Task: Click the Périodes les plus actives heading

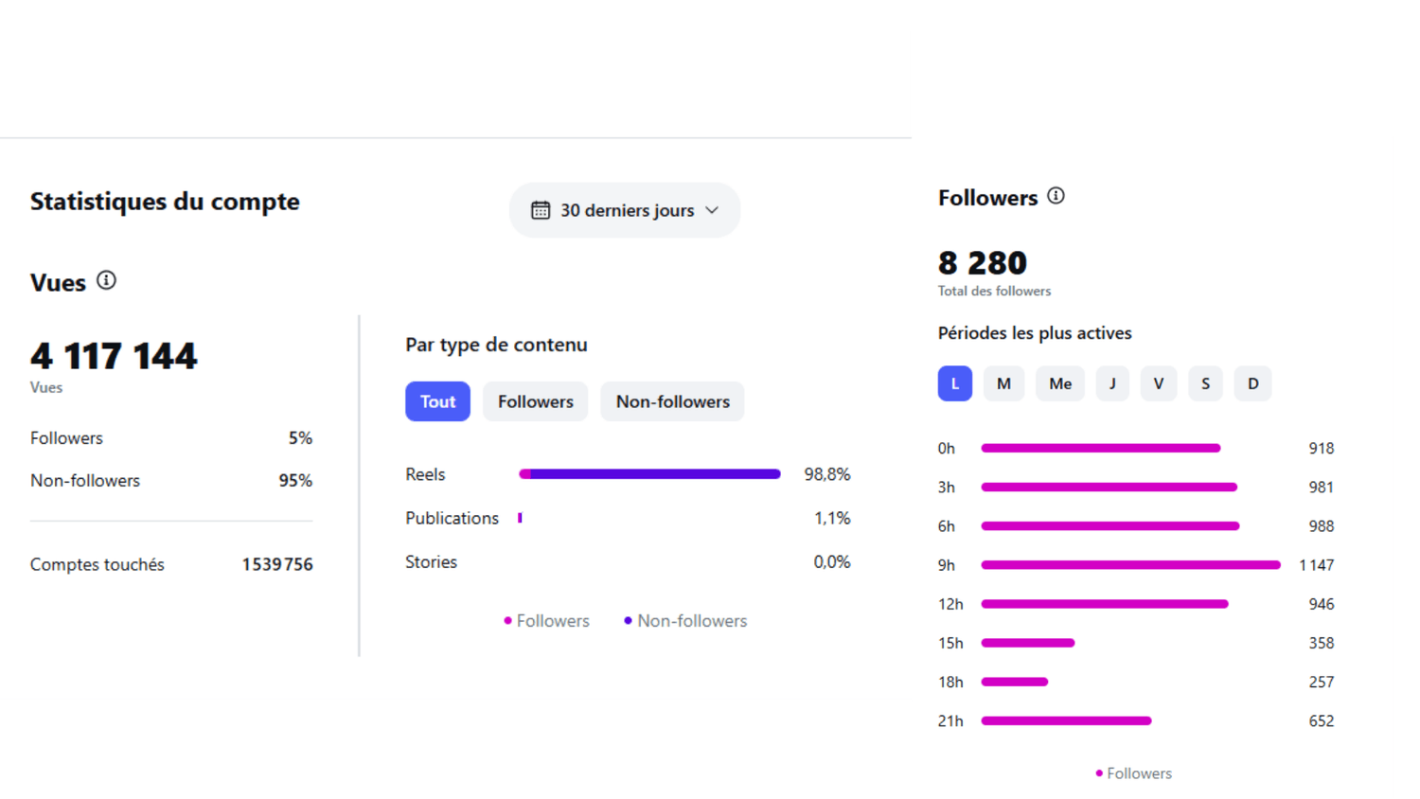Action: [x=1035, y=333]
